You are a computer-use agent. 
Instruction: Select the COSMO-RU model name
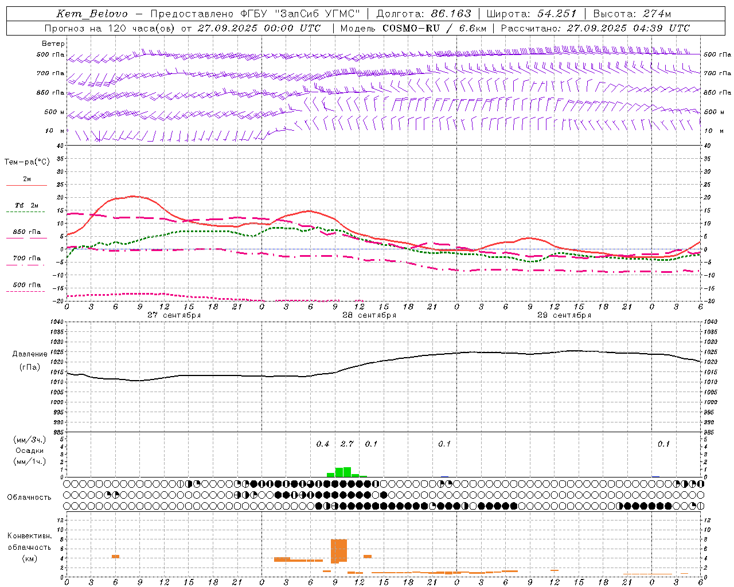pos(411,28)
